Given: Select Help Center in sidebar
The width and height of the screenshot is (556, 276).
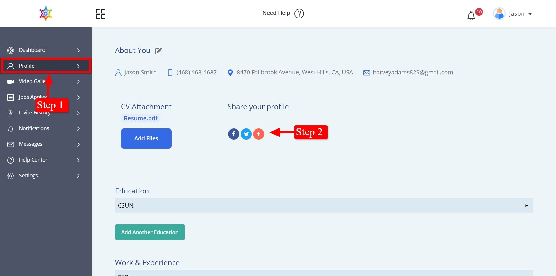Looking at the screenshot, I should 33,160.
